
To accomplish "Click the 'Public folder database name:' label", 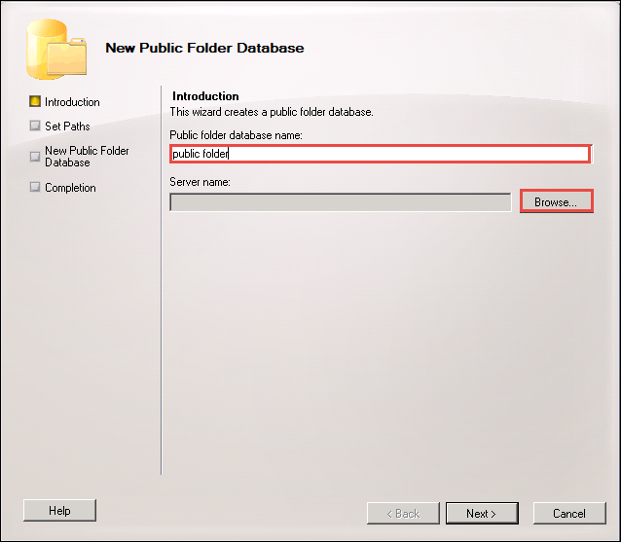I will pos(237,134).
